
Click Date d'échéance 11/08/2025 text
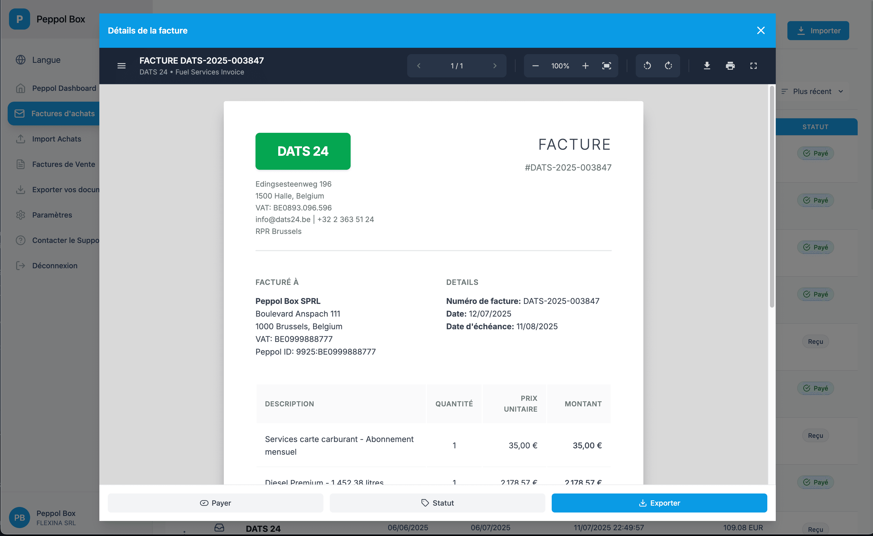click(x=501, y=327)
